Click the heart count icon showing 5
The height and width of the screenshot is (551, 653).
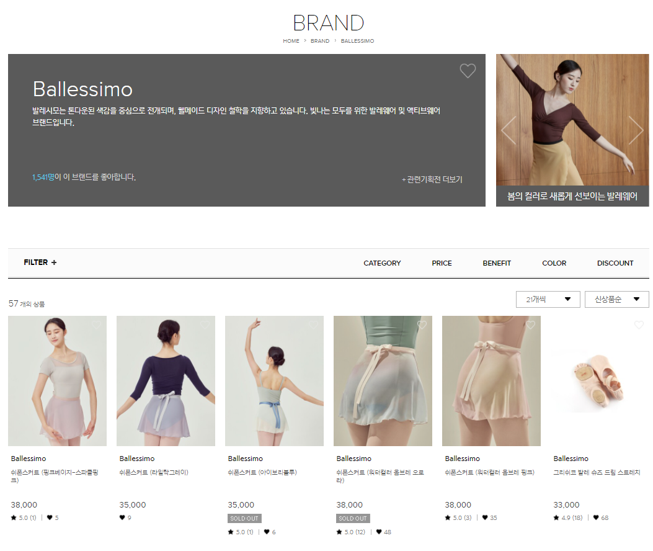point(50,517)
